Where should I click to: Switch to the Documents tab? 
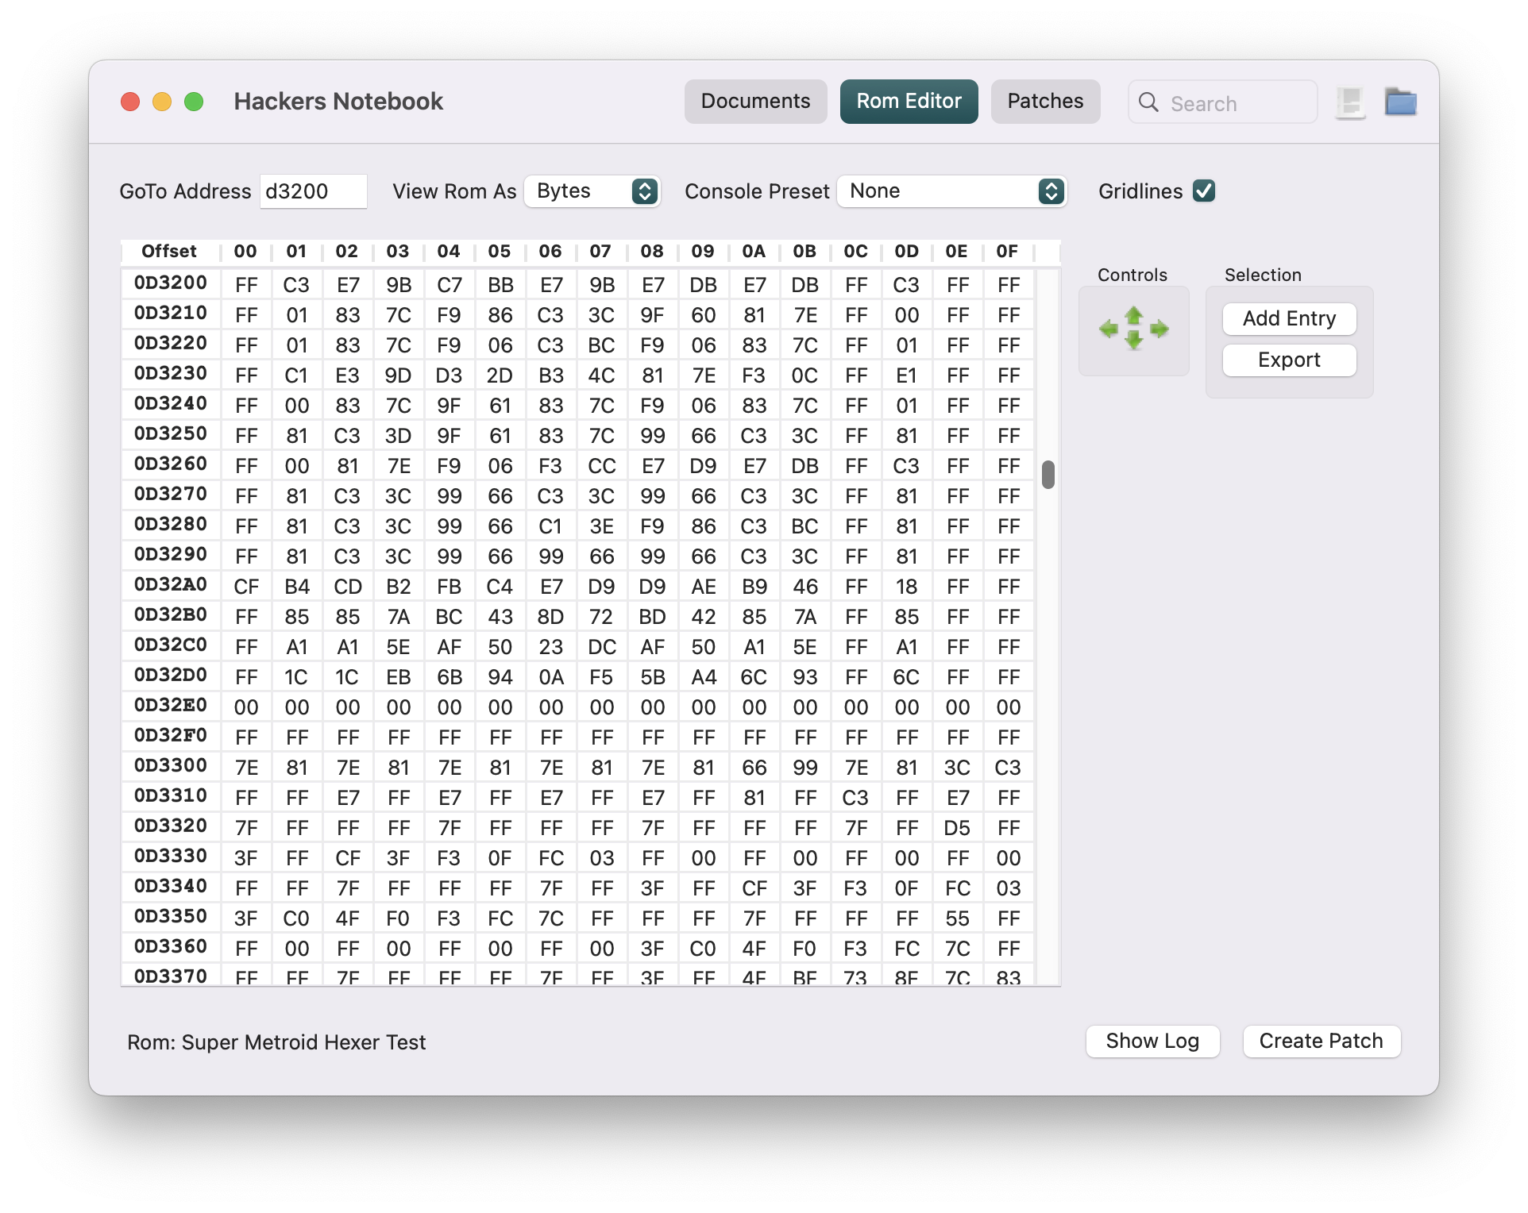click(754, 102)
